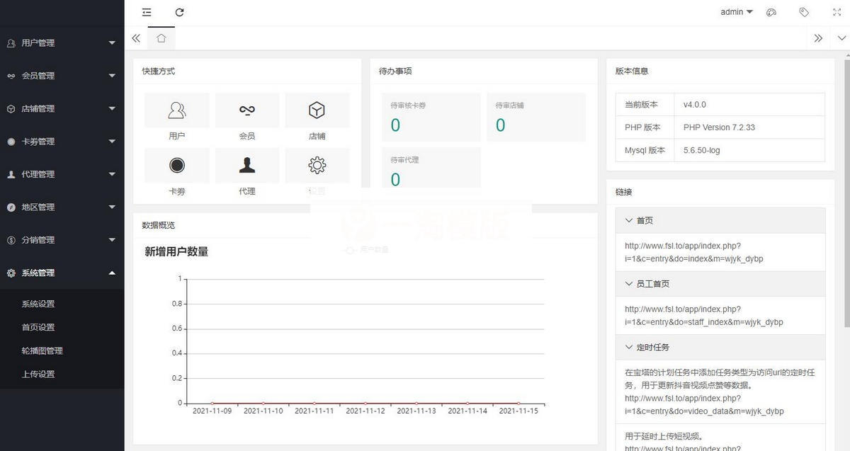Click the 卡券 quick shortcut icon
850x451 pixels.
pyautogui.click(x=176, y=165)
